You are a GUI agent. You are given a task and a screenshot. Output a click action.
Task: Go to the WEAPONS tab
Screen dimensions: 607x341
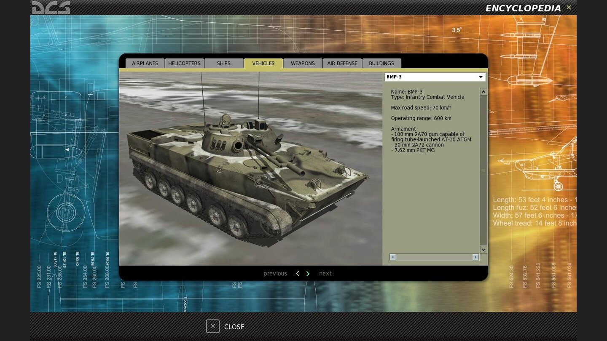pos(303,63)
